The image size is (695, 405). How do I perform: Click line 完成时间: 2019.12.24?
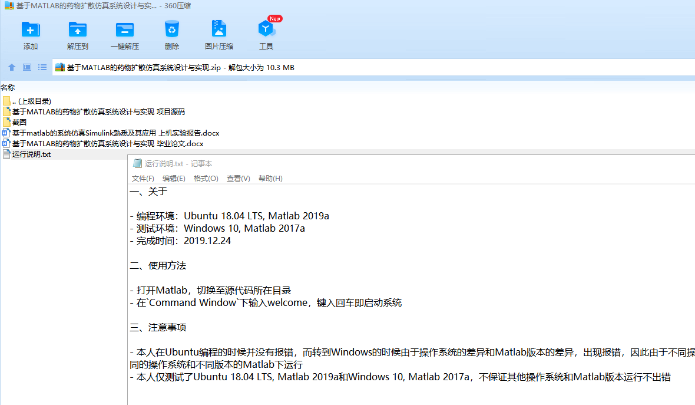pyautogui.click(x=180, y=241)
